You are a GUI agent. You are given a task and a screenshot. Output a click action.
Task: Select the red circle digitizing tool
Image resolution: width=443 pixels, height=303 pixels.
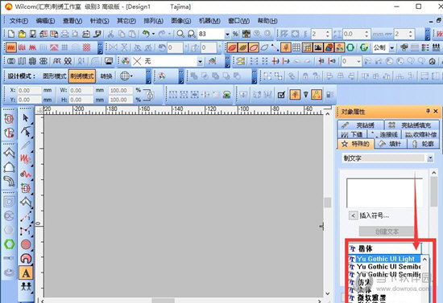tap(26, 244)
